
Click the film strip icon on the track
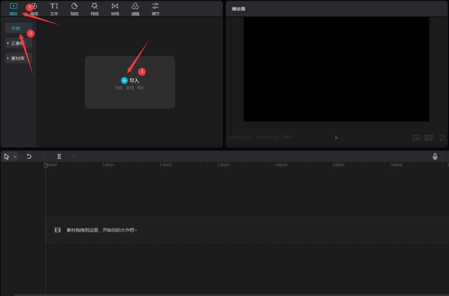[x=58, y=230]
